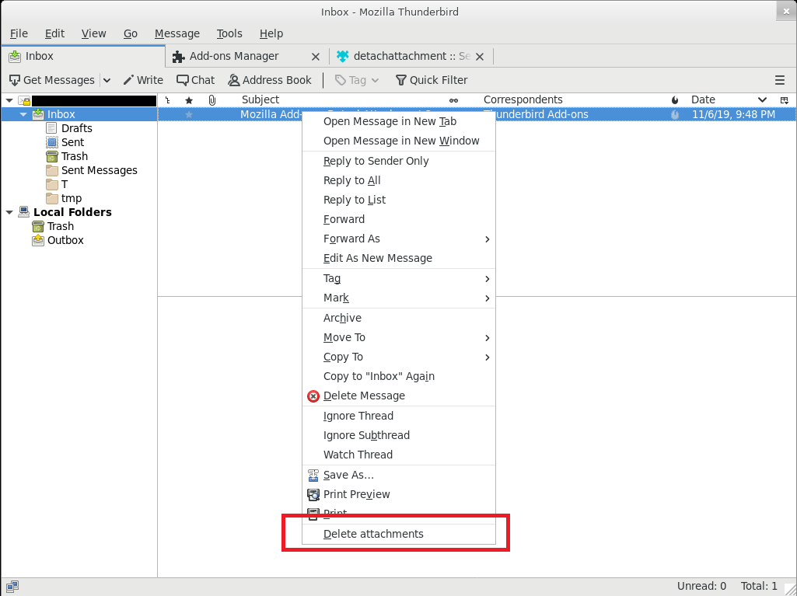Expand the Tag submenu in context menu
Image resolution: width=797 pixels, height=596 pixels.
tap(398, 278)
